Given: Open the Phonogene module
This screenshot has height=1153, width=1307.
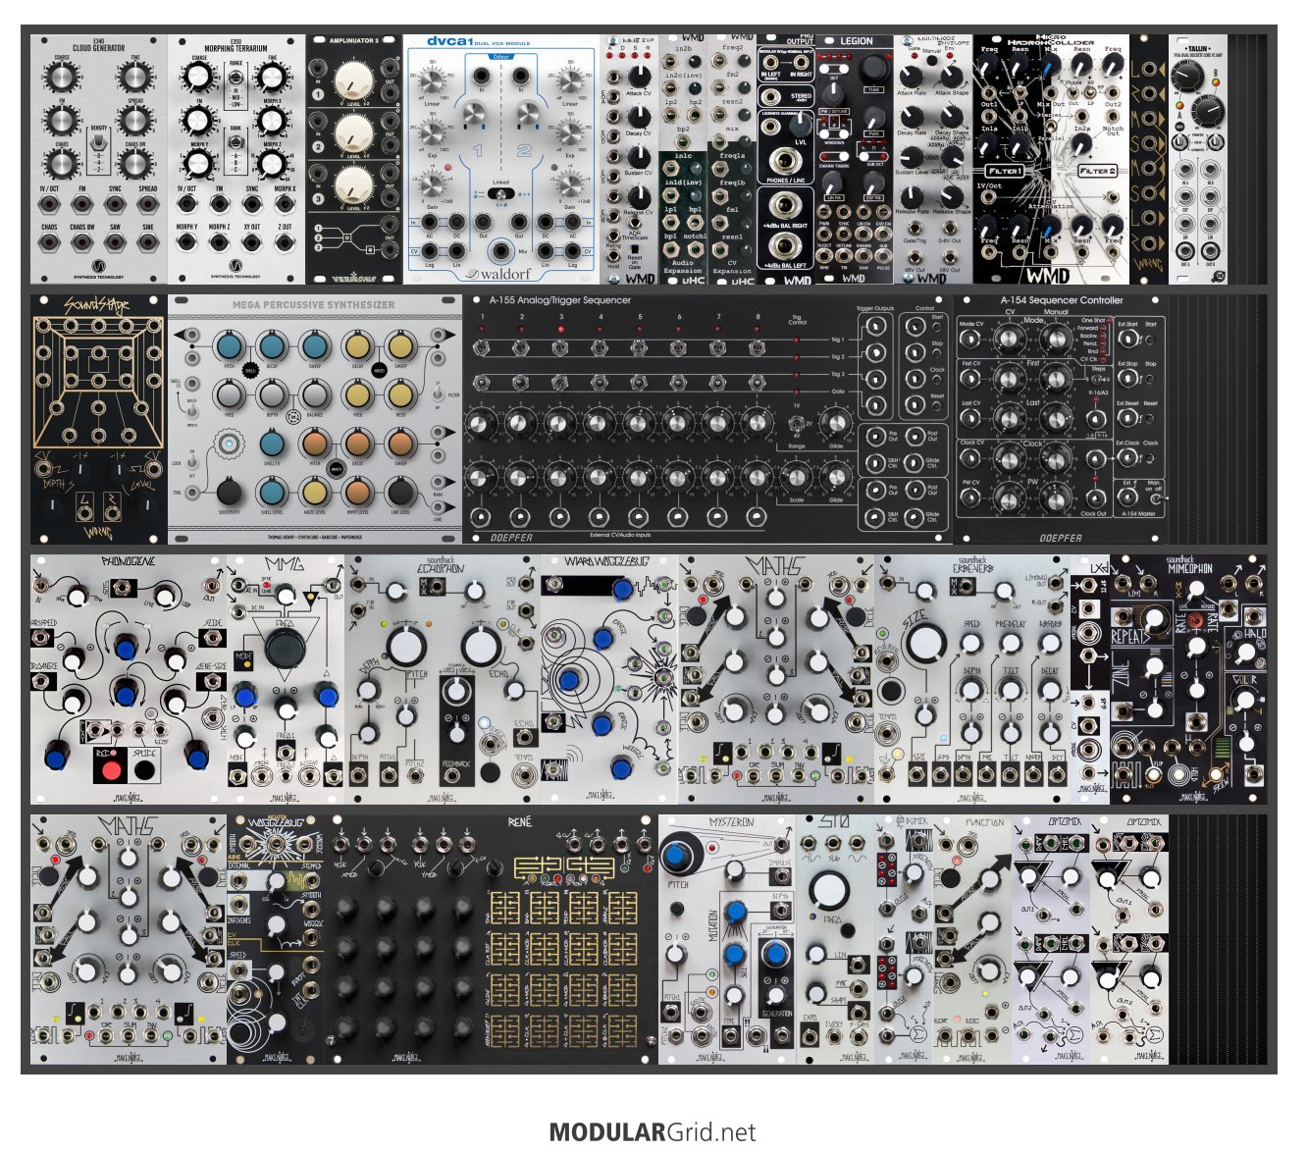Looking at the screenshot, I should click(129, 679).
